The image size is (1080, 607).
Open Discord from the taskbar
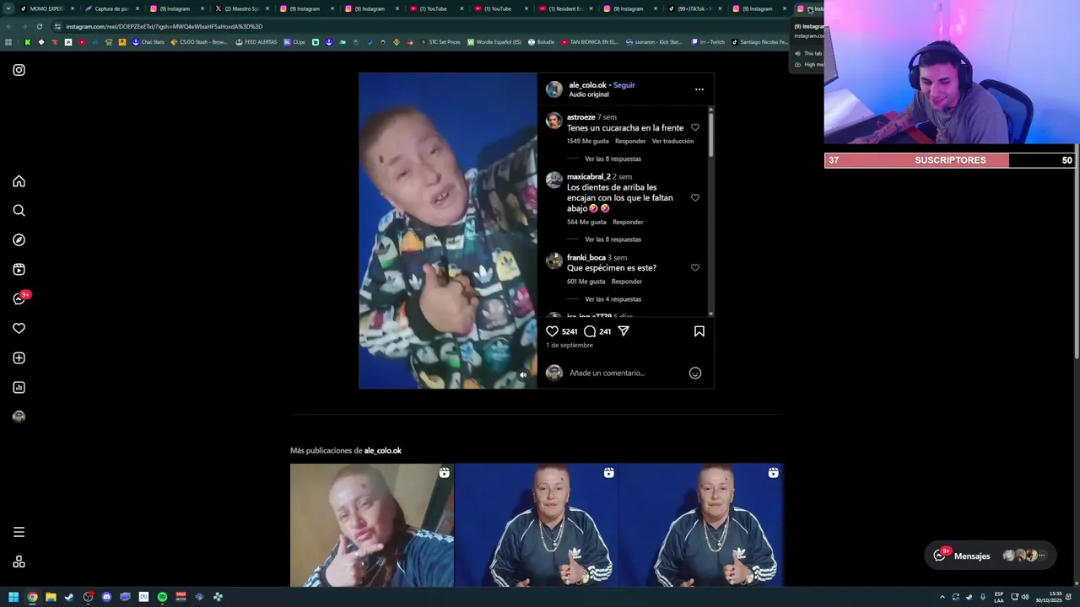pyautogui.click(x=106, y=597)
